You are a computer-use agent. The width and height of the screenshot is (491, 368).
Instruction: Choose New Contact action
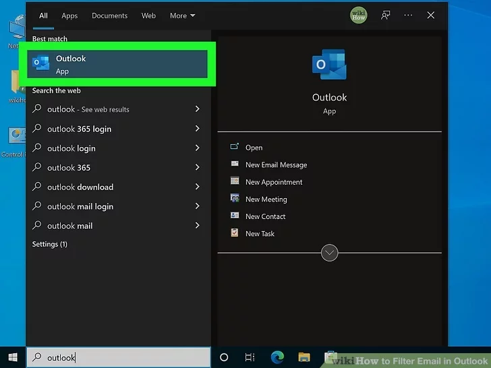(x=265, y=216)
